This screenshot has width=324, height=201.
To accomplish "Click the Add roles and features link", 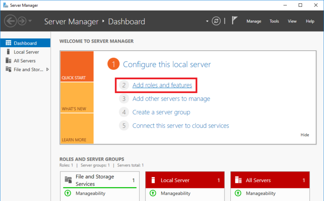I will (x=162, y=85).
